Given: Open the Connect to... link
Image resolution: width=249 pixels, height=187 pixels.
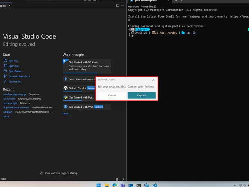Looking at the screenshot, I should click(x=15, y=82).
